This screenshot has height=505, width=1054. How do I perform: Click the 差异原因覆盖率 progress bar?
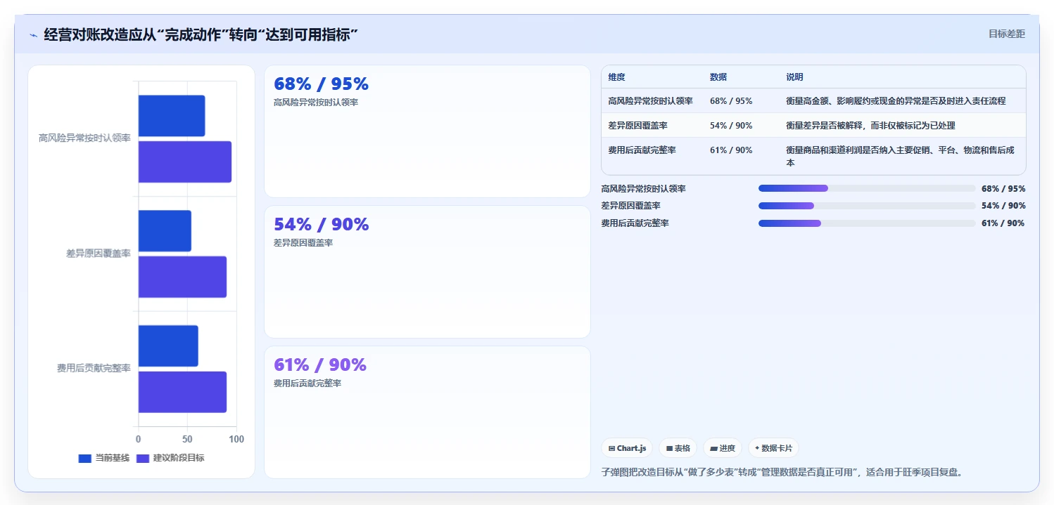click(867, 206)
